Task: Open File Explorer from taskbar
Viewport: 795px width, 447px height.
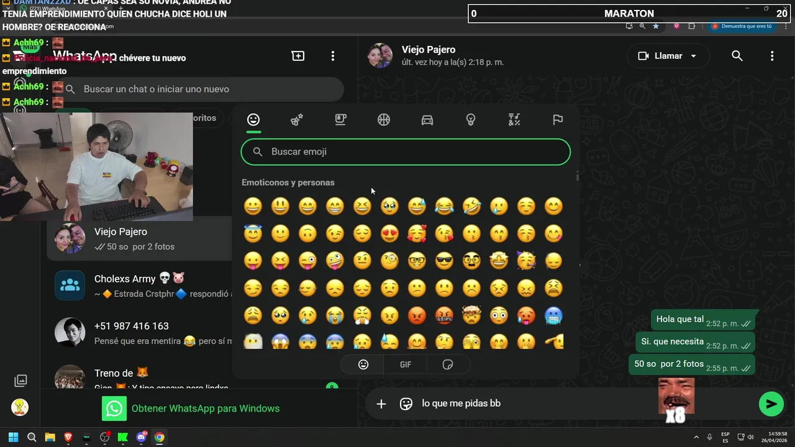Action: [x=50, y=437]
